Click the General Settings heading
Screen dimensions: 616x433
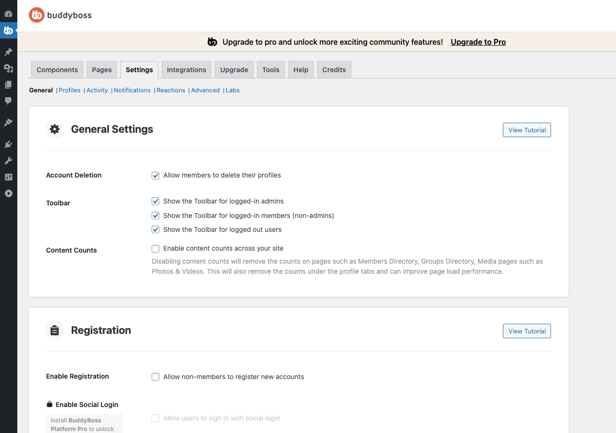[x=112, y=129]
